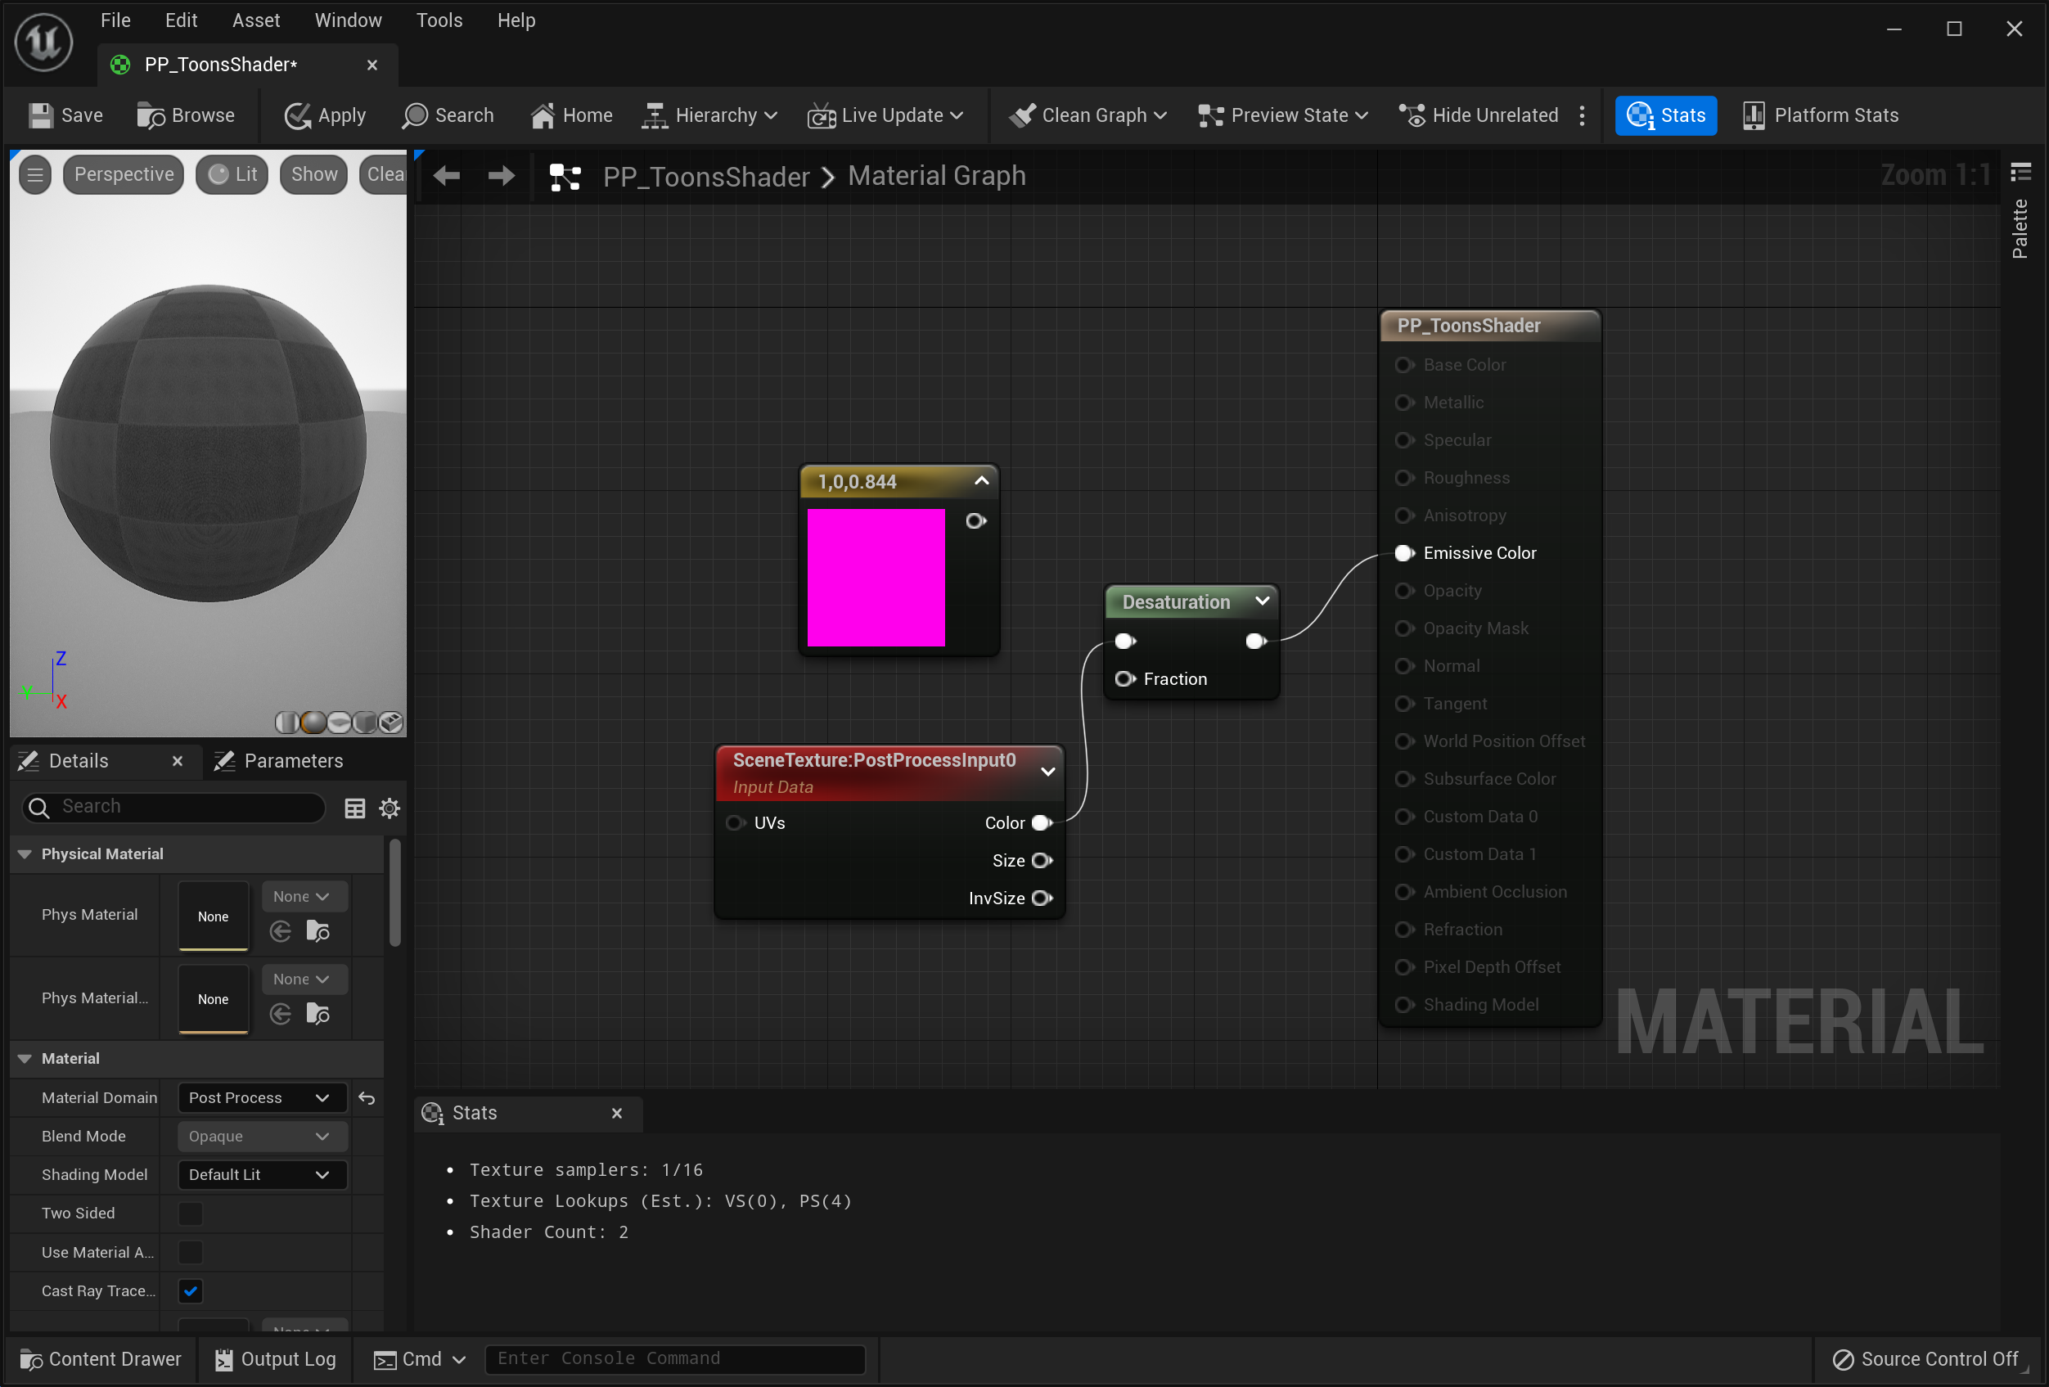
Task: Open Material Domain dropdown
Action: (259, 1098)
